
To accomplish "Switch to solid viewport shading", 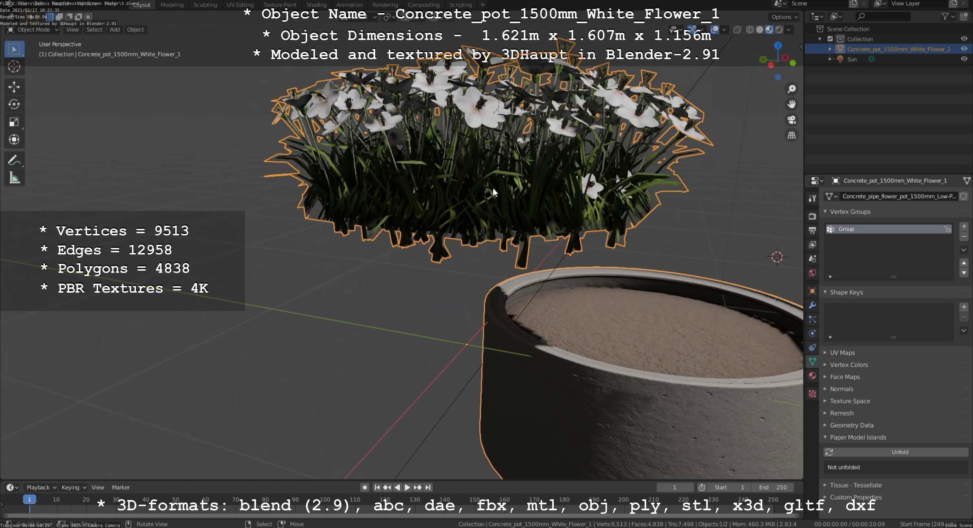I will click(x=759, y=30).
